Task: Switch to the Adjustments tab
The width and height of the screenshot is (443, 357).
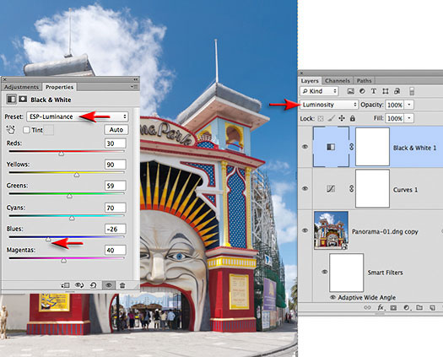Action: pos(21,87)
